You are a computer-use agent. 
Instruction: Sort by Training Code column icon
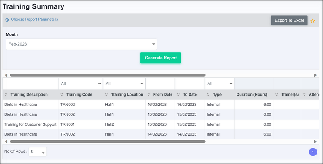(62, 95)
